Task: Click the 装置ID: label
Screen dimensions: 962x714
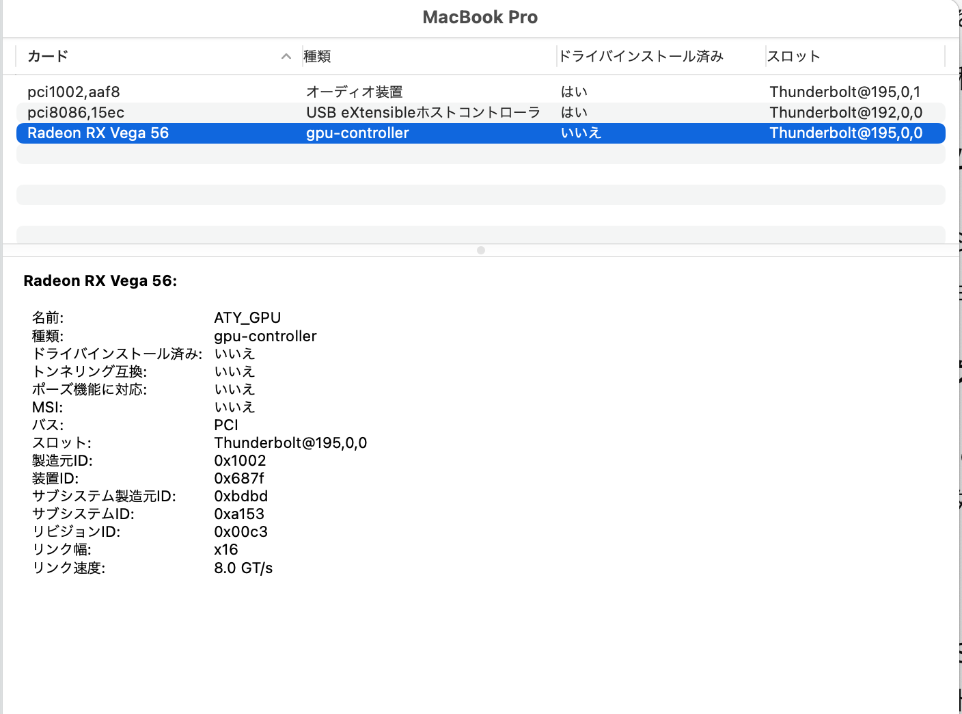Action: (55, 478)
